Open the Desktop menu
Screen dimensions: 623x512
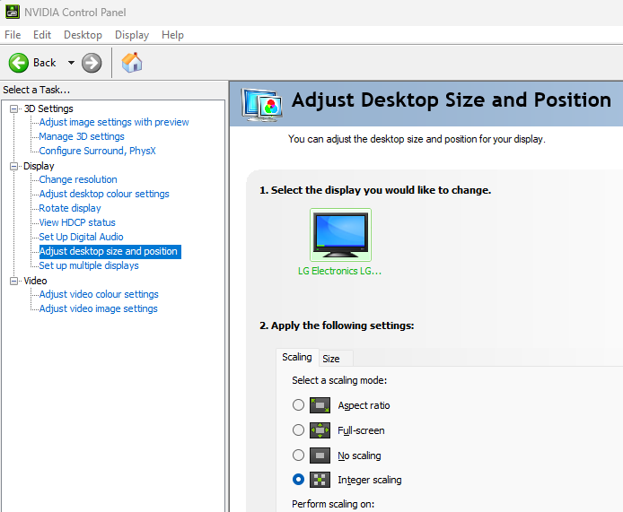pos(83,35)
